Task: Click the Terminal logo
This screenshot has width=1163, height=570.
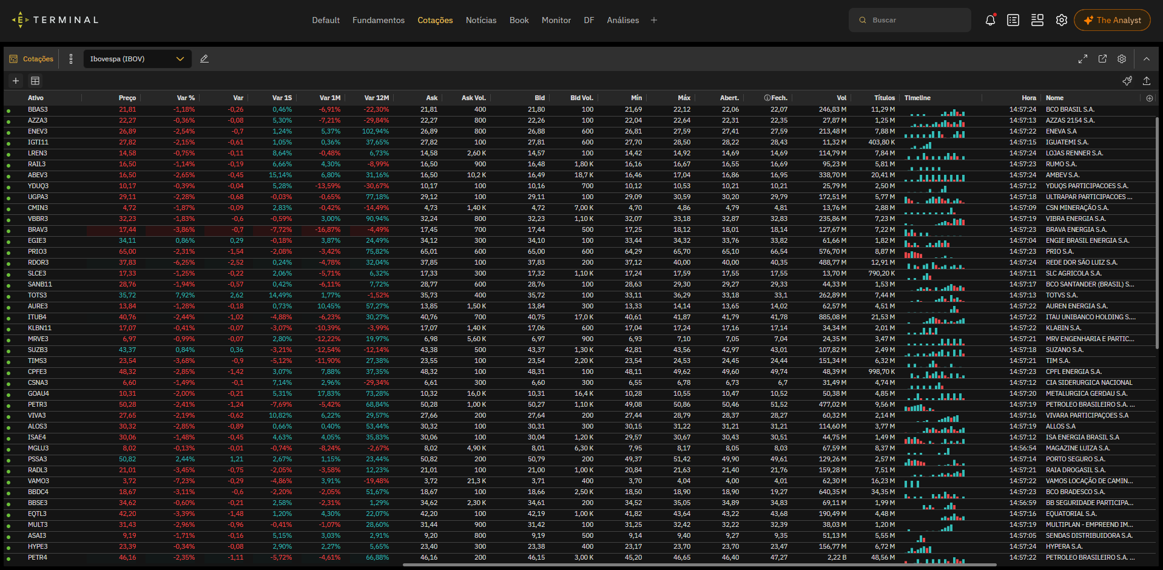Action: click(x=55, y=20)
